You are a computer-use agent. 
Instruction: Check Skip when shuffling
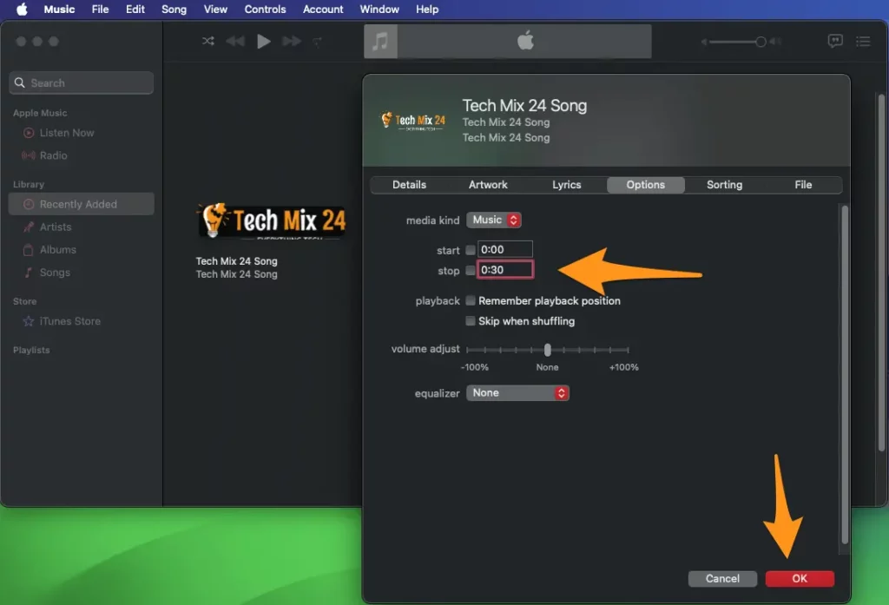click(470, 321)
